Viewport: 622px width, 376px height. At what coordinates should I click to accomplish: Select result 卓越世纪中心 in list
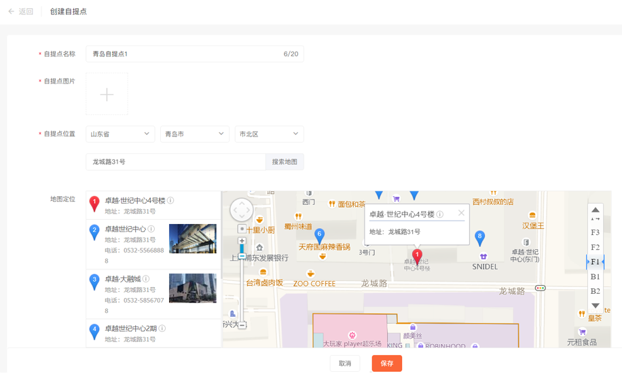tap(126, 229)
